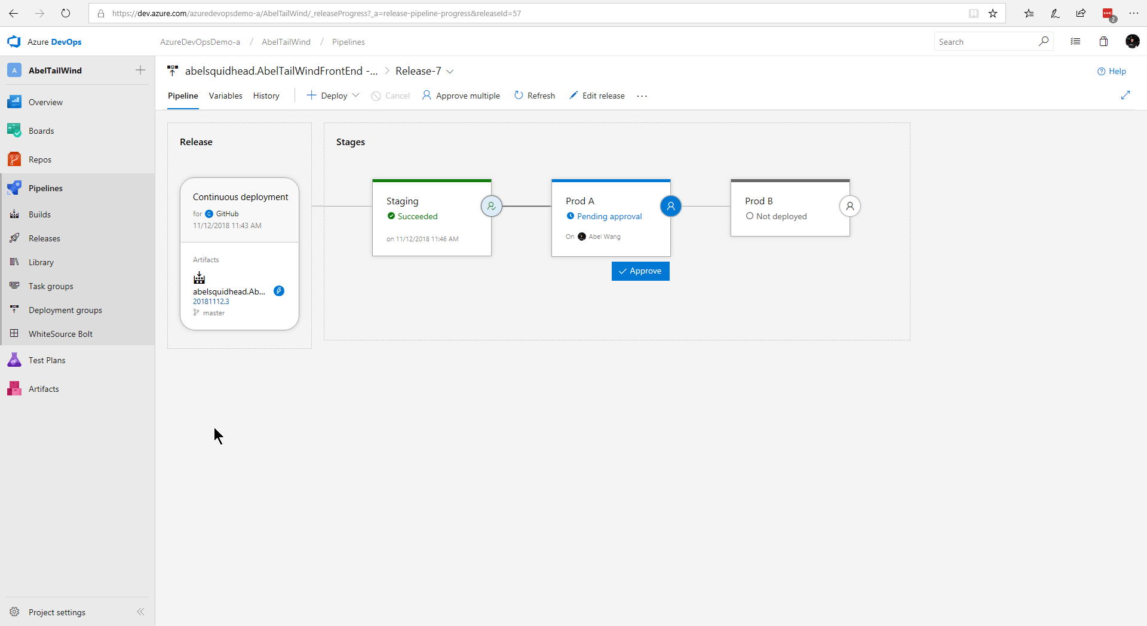Click Refresh in the release toolbar
The image size is (1147, 626).
(535, 96)
